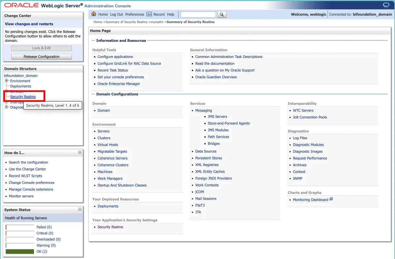Image resolution: width=395 pixels, height=259 pixels.
Task: Open the Foreign JNDI Providers link
Action: pyautogui.click(x=213, y=178)
